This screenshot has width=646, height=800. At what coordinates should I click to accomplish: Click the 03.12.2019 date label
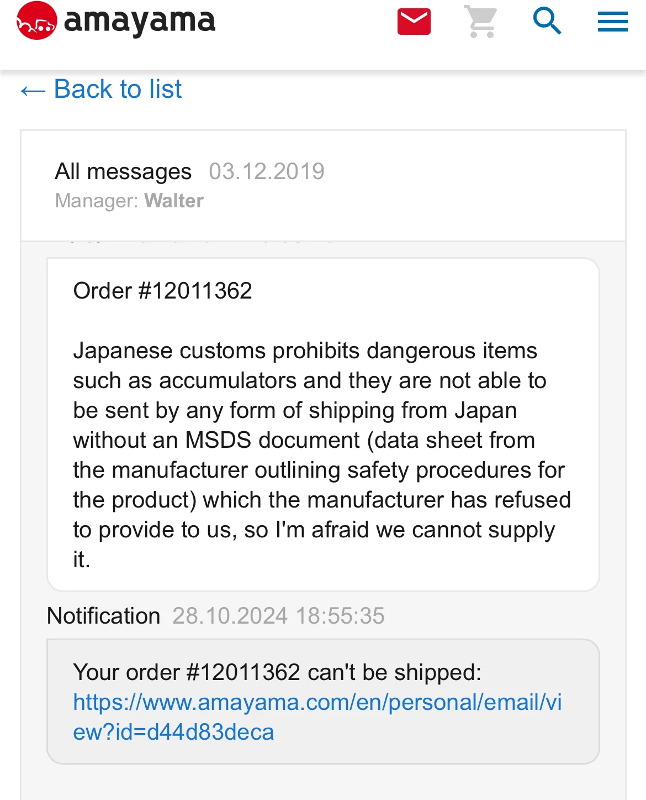[267, 171]
